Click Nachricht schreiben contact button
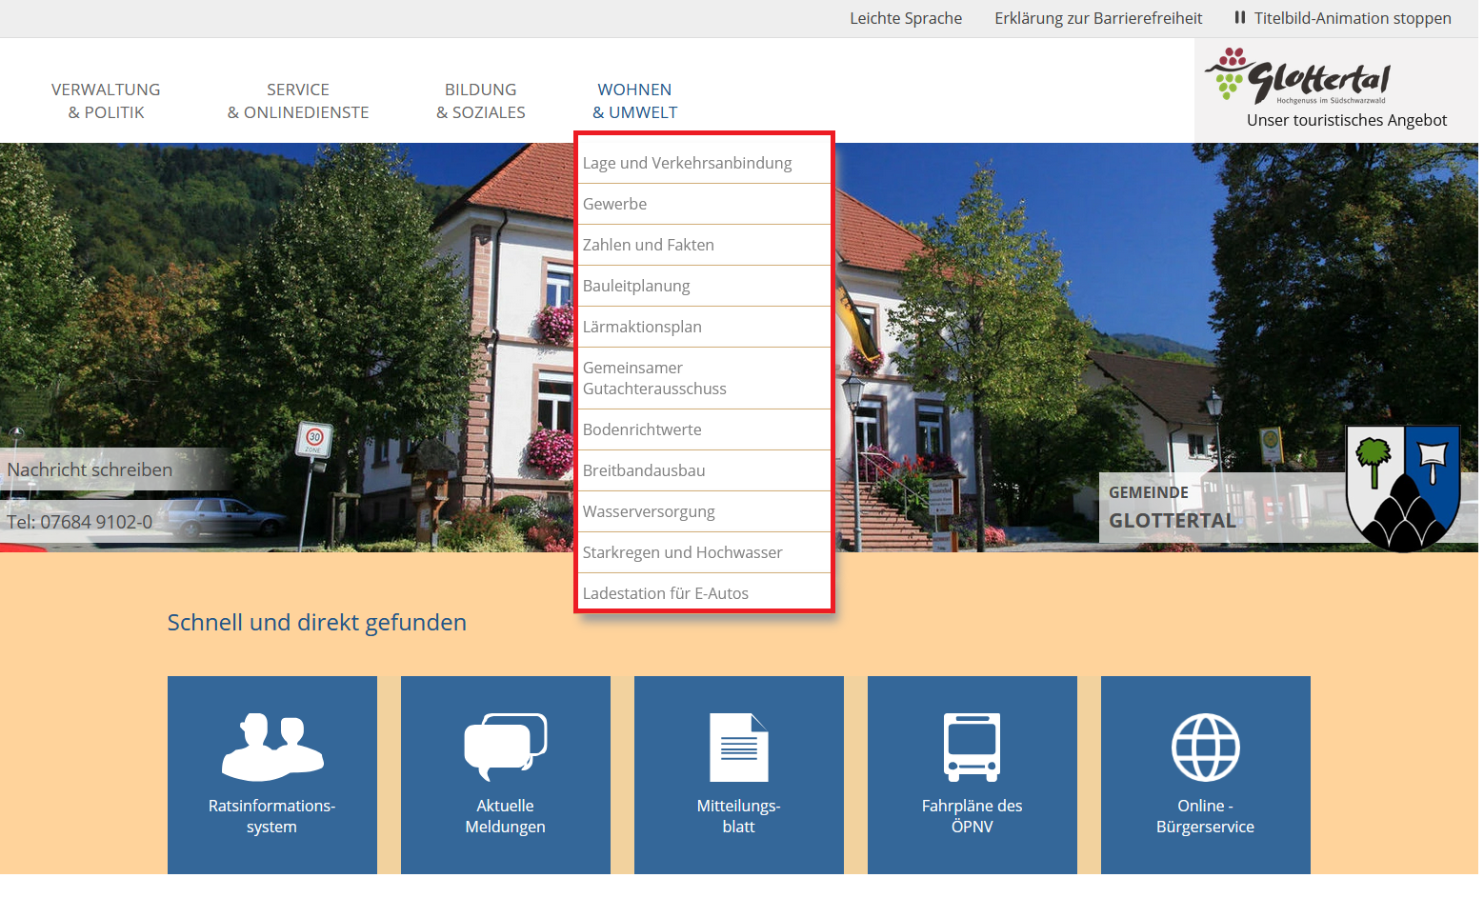The width and height of the screenshot is (1484, 898). [90, 469]
